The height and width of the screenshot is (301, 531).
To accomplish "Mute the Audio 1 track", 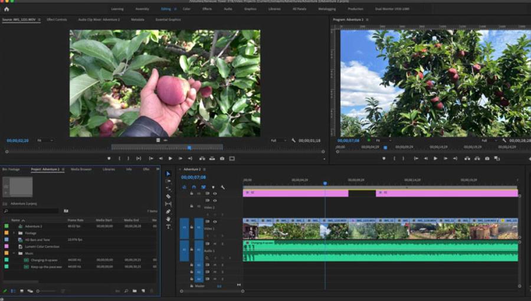I will point(215,244).
